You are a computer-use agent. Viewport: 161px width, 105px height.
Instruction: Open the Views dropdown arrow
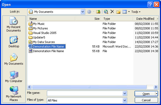coord(129,12)
